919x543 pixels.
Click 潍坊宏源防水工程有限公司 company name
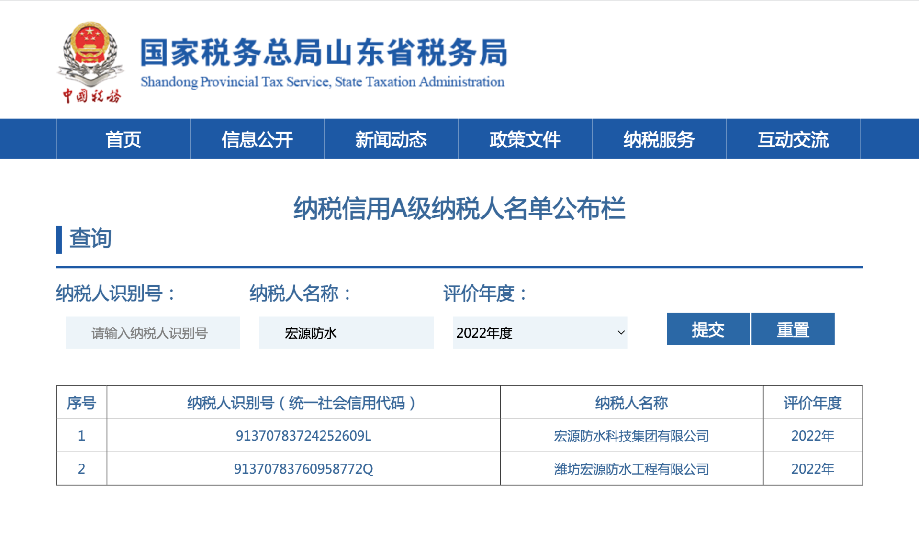pos(632,469)
